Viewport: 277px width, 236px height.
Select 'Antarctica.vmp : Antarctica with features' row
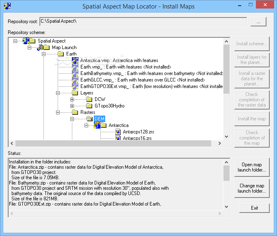[x=119, y=60]
